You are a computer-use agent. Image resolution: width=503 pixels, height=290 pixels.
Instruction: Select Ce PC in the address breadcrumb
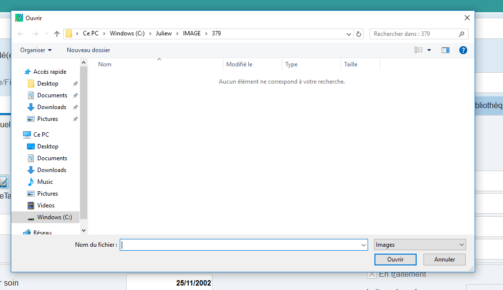[x=91, y=33]
